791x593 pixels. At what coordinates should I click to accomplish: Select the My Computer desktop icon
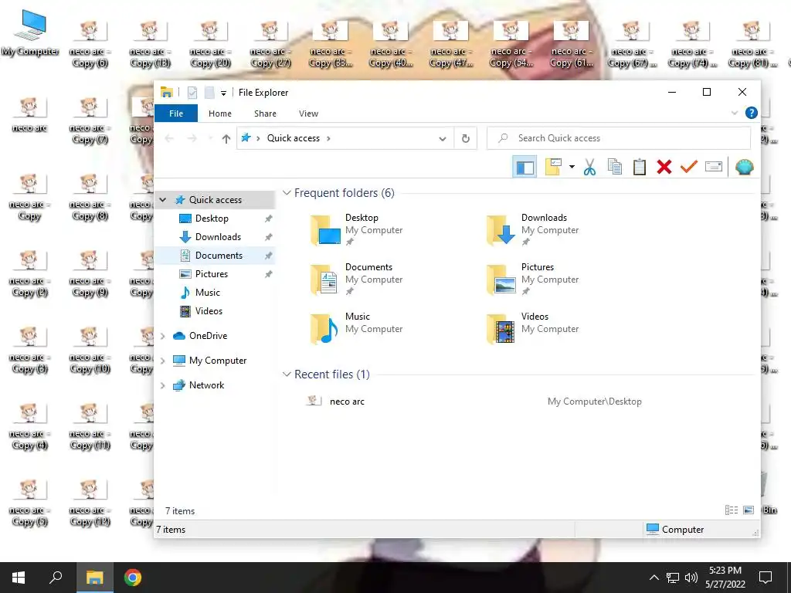(x=30, y=34)
